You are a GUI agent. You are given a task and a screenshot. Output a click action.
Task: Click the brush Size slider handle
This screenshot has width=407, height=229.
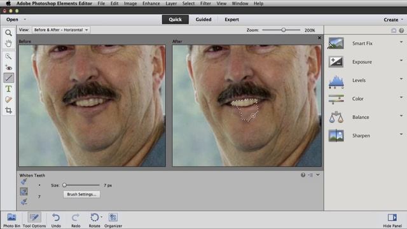pyautogui.click(x=64, y=185)
